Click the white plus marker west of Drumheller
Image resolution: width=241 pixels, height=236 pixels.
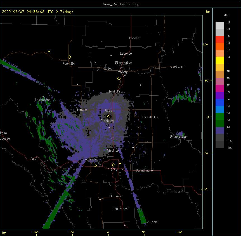171,105
